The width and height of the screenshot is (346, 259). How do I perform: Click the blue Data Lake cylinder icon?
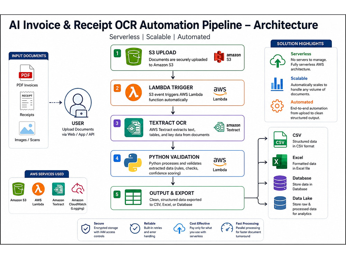pos(280,203)
